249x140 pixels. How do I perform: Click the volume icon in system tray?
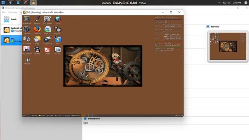pyautogui.click(x=229, y=3)
